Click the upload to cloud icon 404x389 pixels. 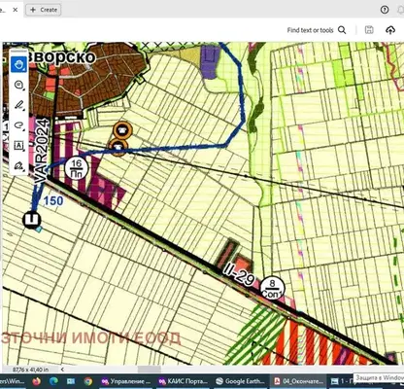tap(390, 30)
